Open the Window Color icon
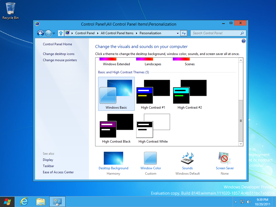The width and height of the screenshot is (276, 207). tap(150, 158)
